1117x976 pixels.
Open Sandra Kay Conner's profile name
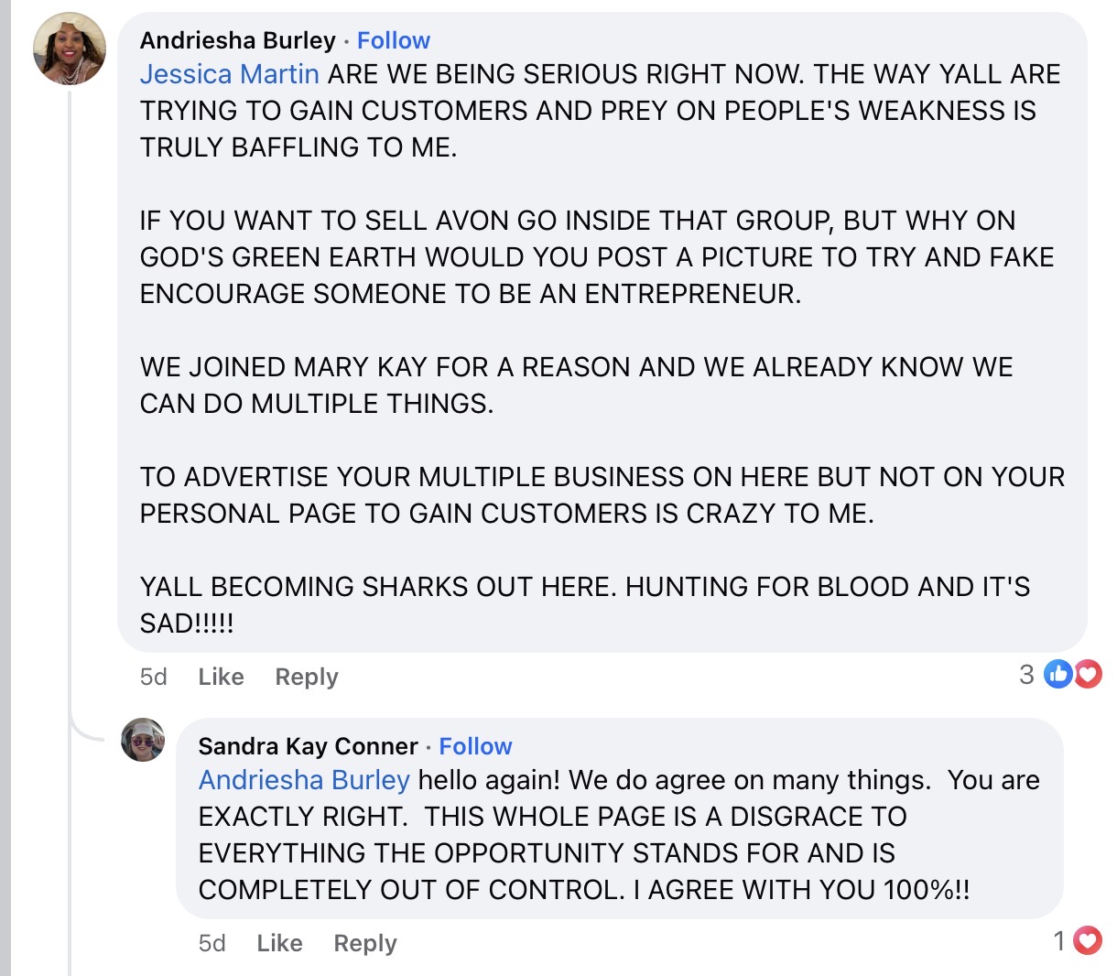pos(308,746)
